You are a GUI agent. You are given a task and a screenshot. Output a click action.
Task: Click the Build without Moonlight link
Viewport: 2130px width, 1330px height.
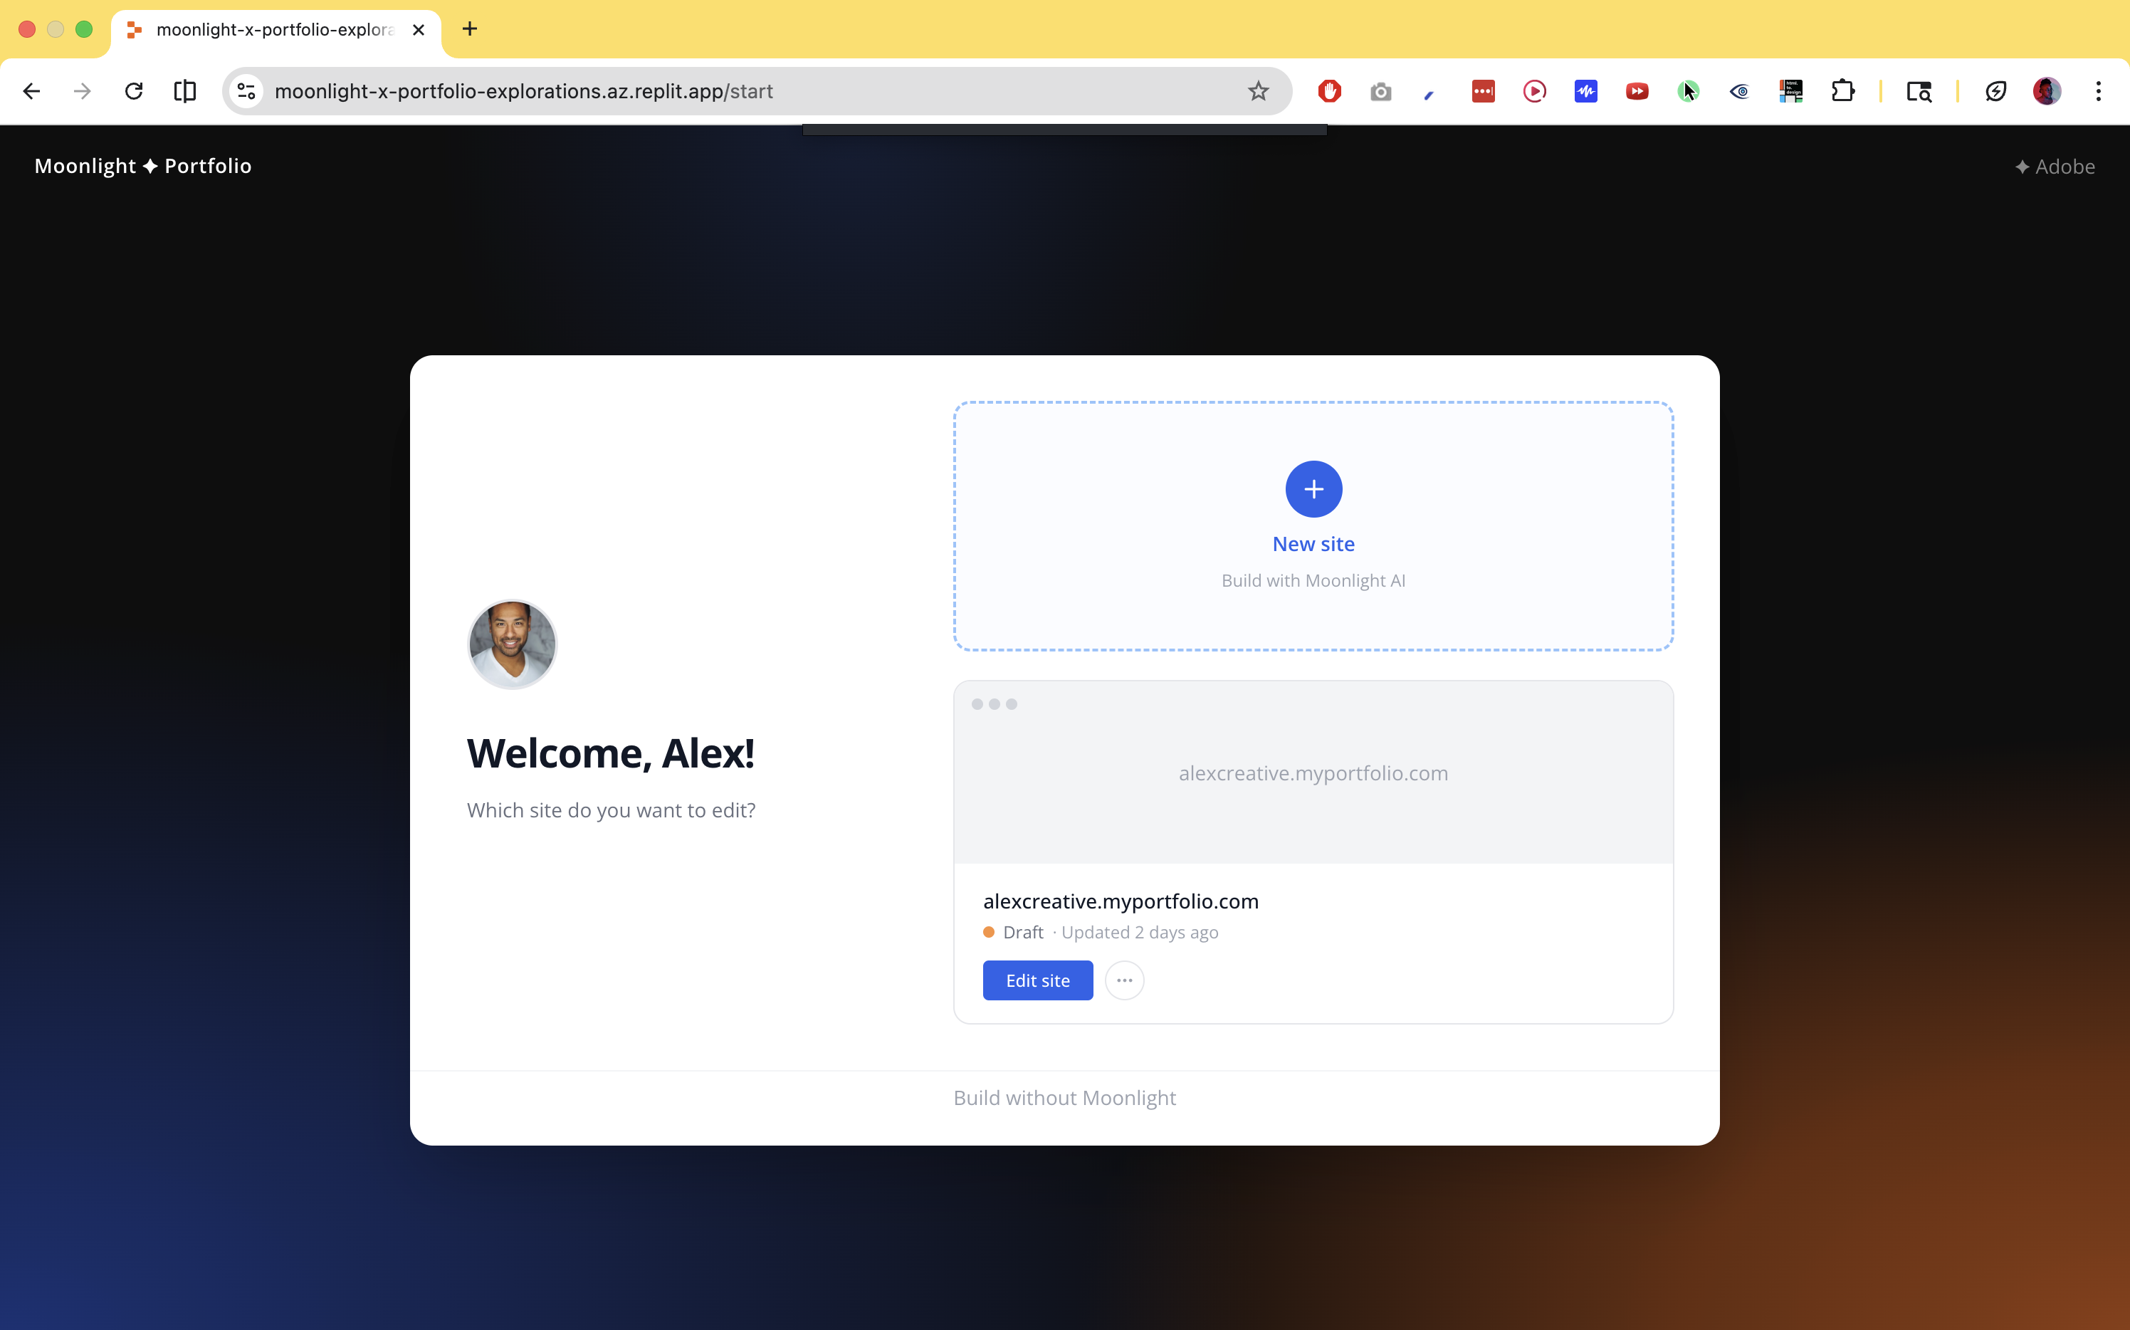1064,1098
